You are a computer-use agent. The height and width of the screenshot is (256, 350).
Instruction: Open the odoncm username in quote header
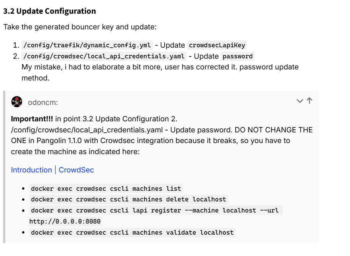tap(43, 103)
